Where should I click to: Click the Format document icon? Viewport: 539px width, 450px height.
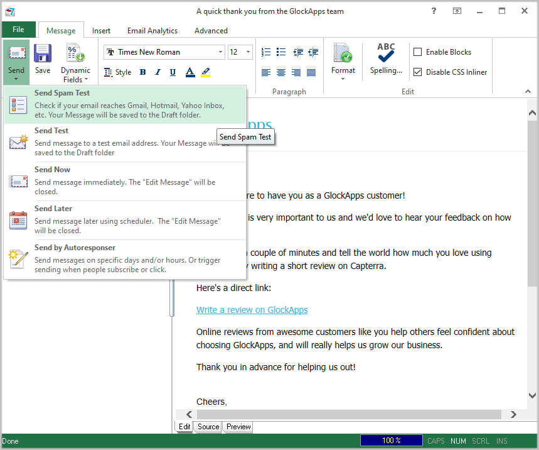(x=343, y=53)
